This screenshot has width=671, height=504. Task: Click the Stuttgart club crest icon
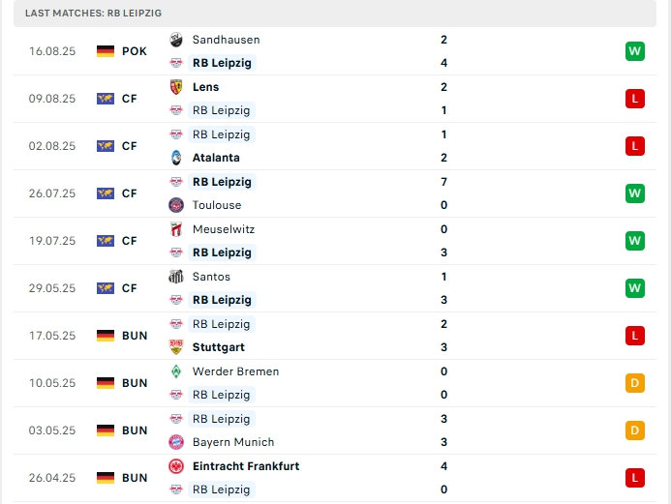click(176, 347)
